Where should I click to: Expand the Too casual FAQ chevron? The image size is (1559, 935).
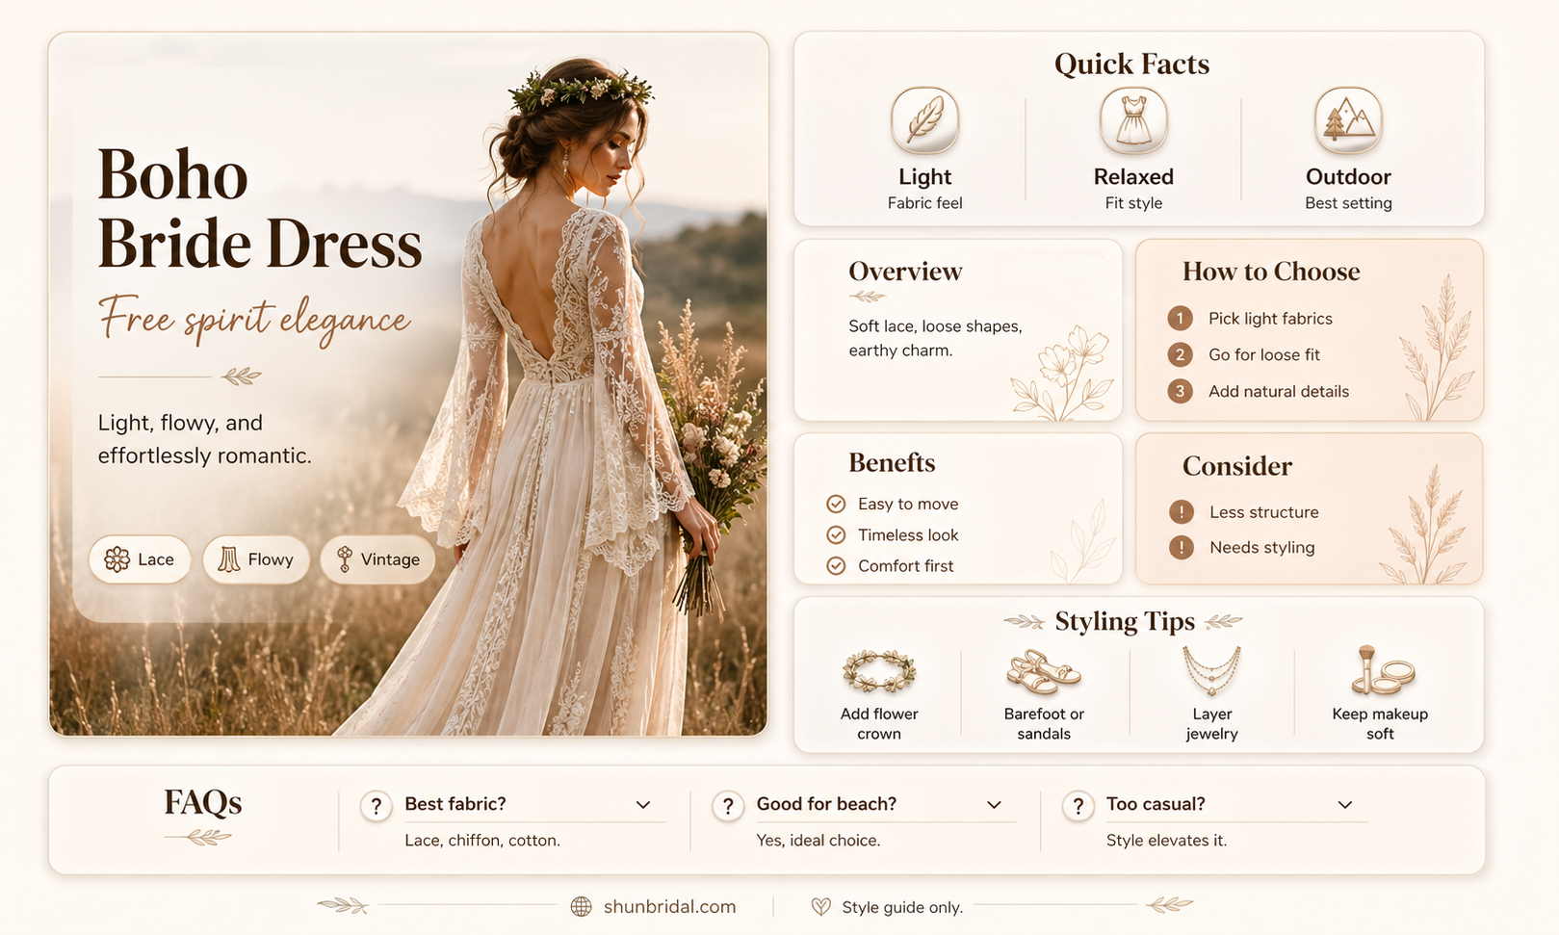(x=1345, y=805)
